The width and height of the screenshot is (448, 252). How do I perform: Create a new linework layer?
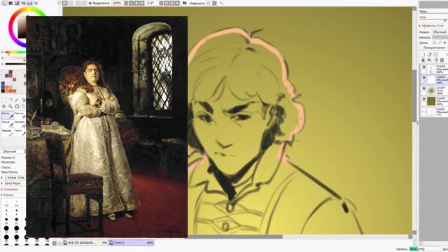[x=429, y=55]
